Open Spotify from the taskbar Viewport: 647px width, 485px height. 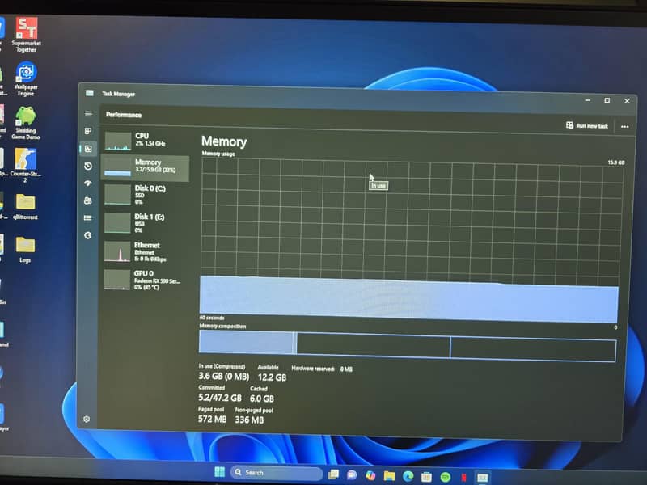[446, 478]
